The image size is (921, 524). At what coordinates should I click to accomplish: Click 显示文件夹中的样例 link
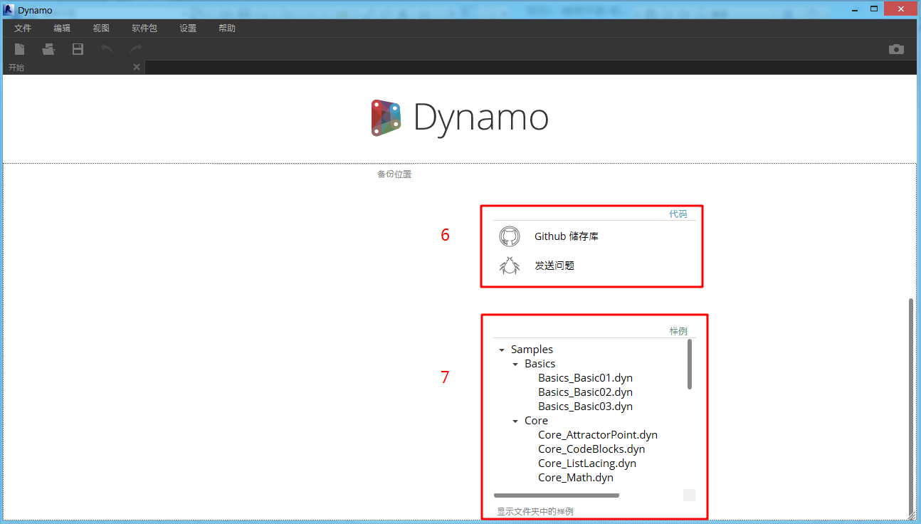pos(535,511)
